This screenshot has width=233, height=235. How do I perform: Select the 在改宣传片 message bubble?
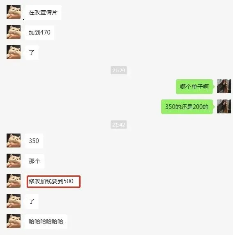[x=43, y=12]
